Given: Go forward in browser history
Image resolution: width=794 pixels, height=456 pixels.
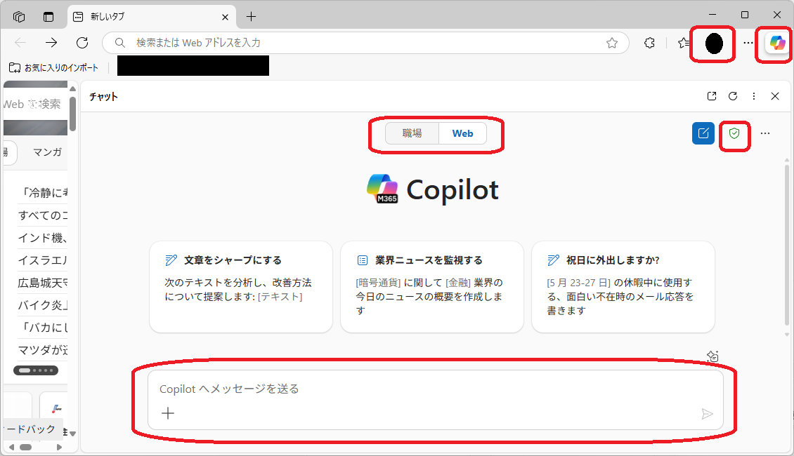Looking at the screenshot, I should [51, 43].
